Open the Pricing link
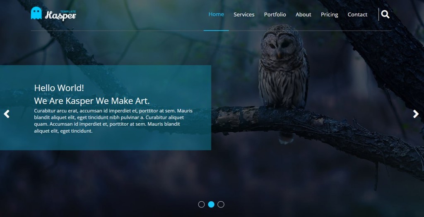 pyautogui.click(x=329, y=14)
